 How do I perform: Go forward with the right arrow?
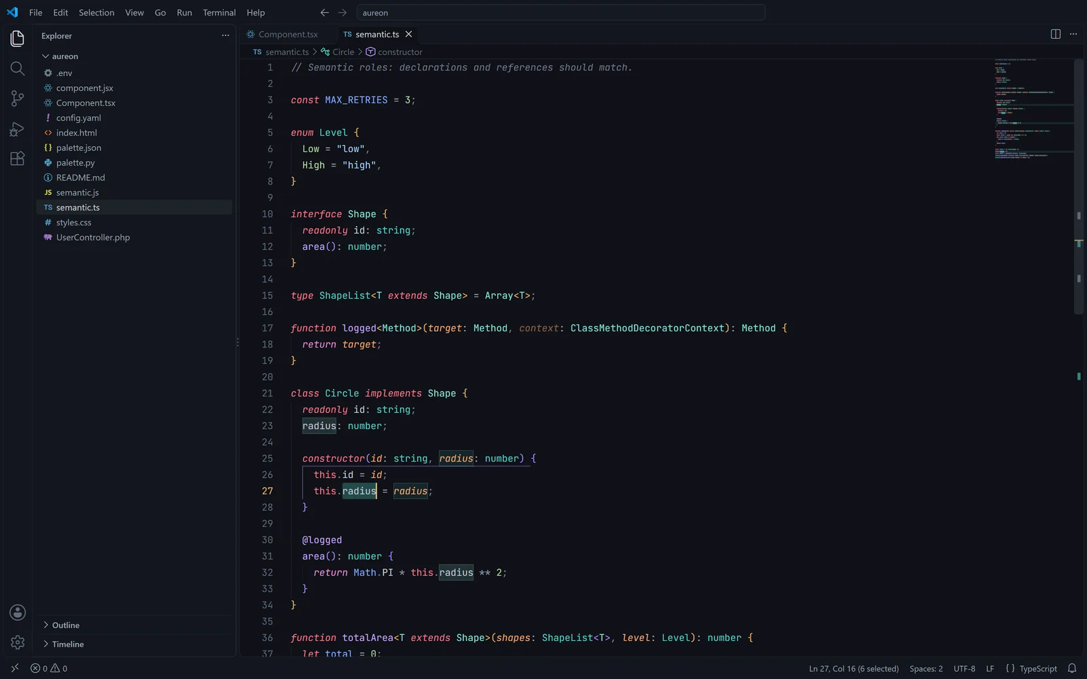point(342,12)
